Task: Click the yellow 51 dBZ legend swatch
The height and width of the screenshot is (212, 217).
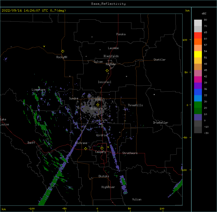Action: click(198, 54)
